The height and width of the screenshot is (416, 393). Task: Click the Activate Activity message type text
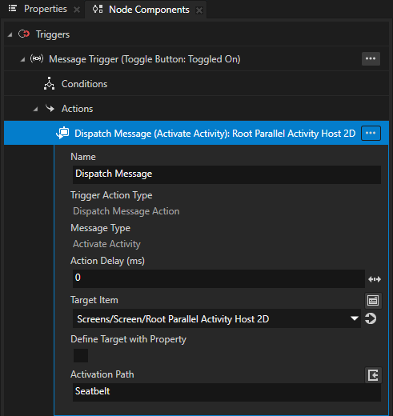click(106, 244)
